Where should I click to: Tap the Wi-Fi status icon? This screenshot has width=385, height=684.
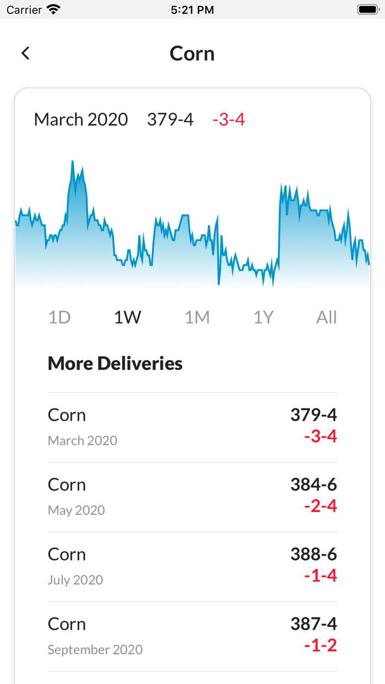pos(53,9)
